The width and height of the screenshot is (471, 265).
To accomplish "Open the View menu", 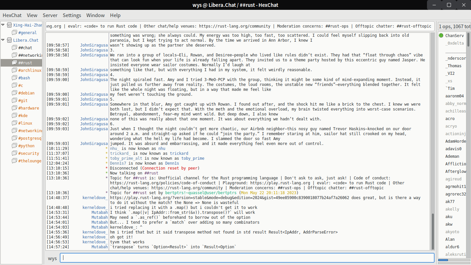I will click(32, 15).
